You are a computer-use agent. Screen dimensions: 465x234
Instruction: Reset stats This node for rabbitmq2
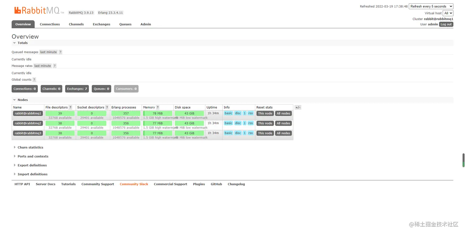[265, 123]
